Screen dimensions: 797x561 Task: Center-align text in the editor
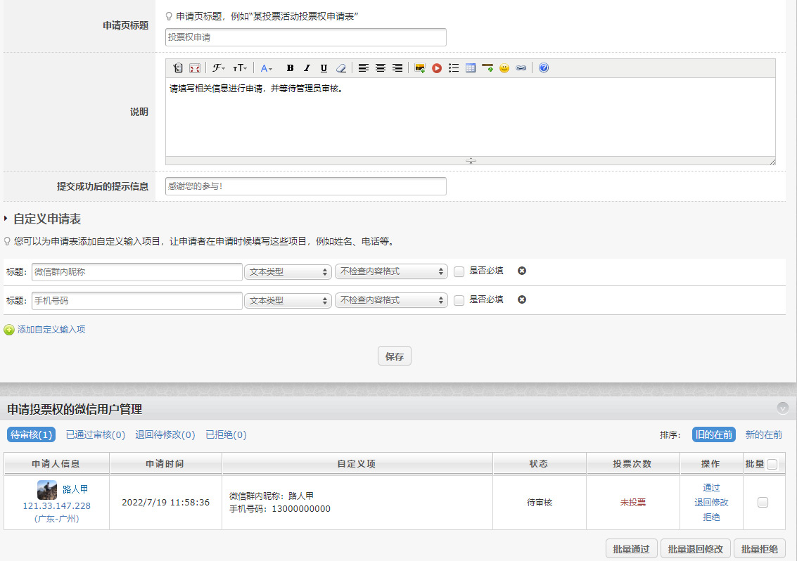coord(381,68)
